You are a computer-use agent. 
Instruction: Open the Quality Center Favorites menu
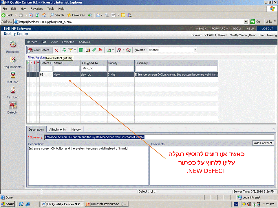(x=68, y=42)
